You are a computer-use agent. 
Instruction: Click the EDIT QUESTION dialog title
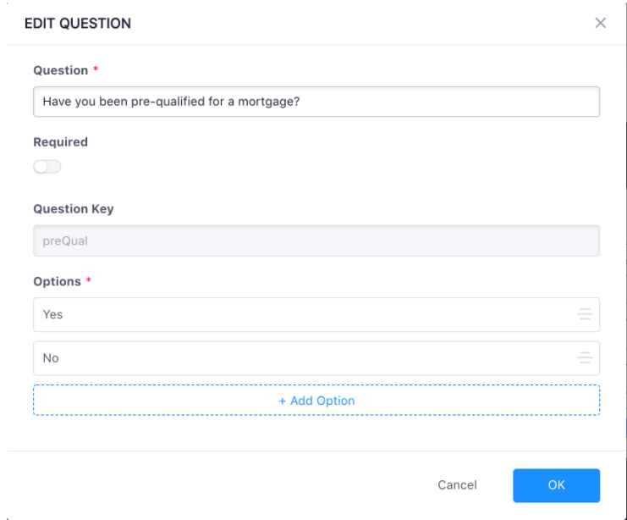pyautogui.click(x=78, y=23)
